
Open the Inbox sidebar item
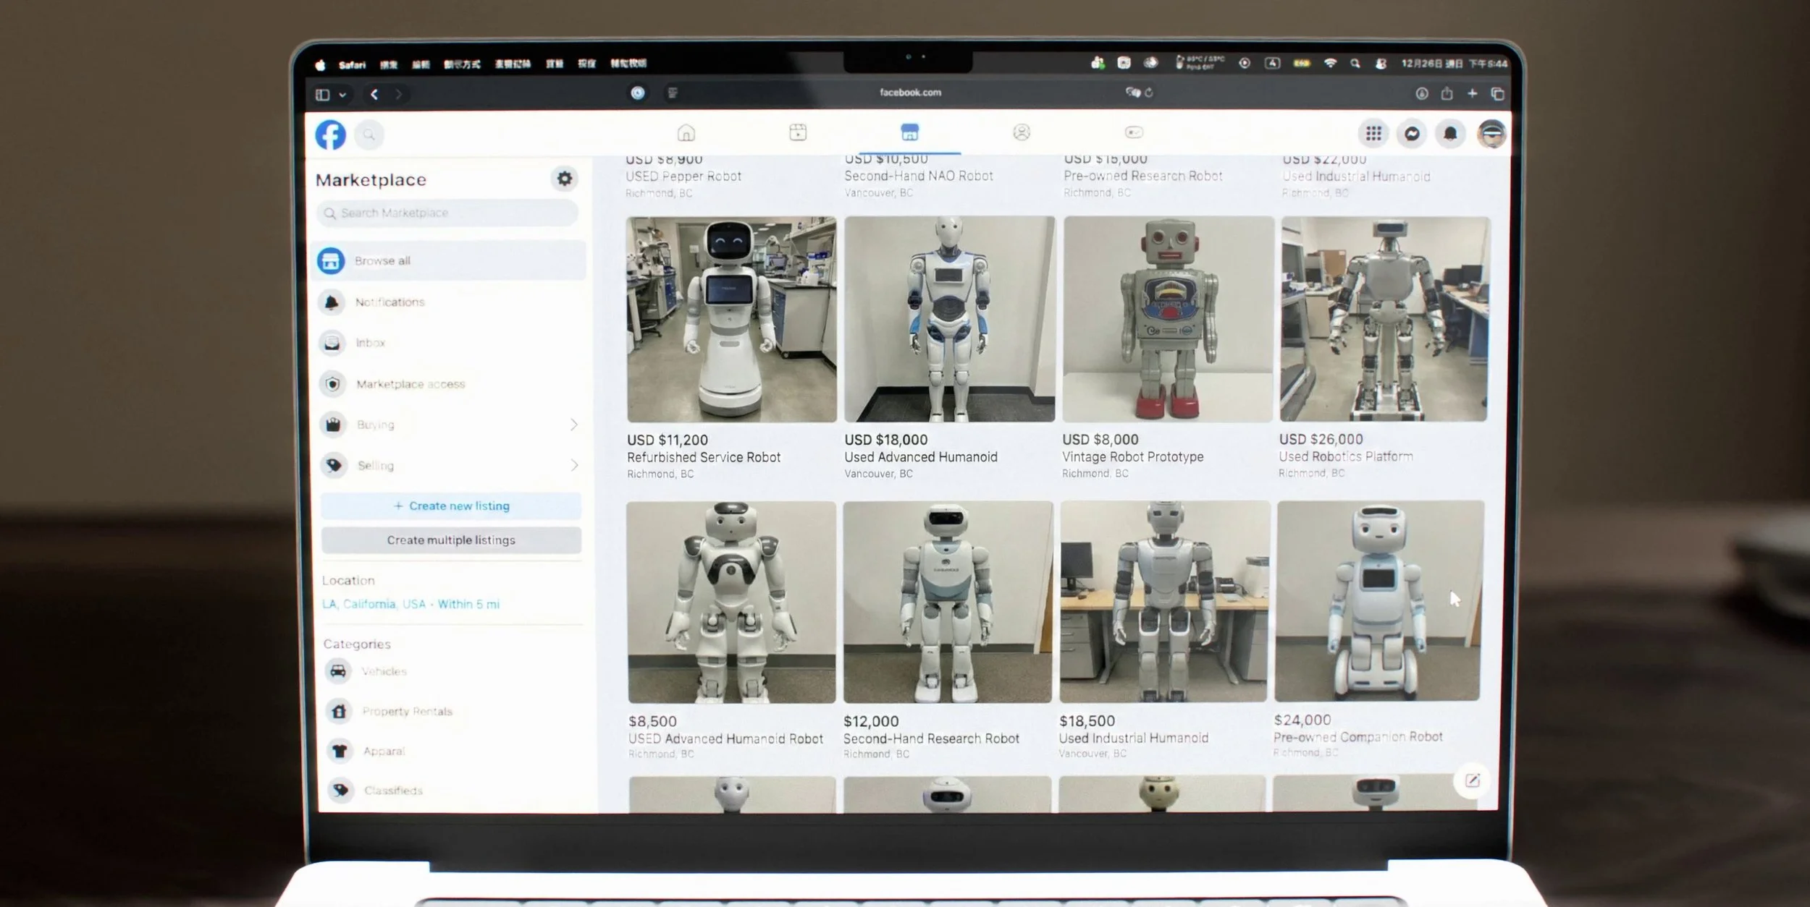(x=450, y=343)
